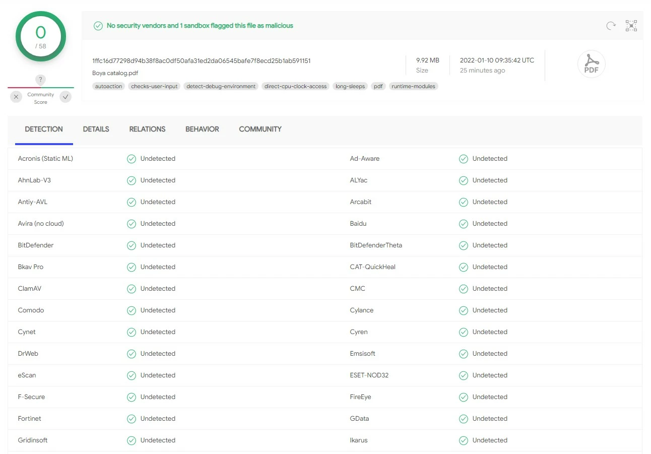
Task: Click the Cylance undetected check icon
Action: click(464, 310)
